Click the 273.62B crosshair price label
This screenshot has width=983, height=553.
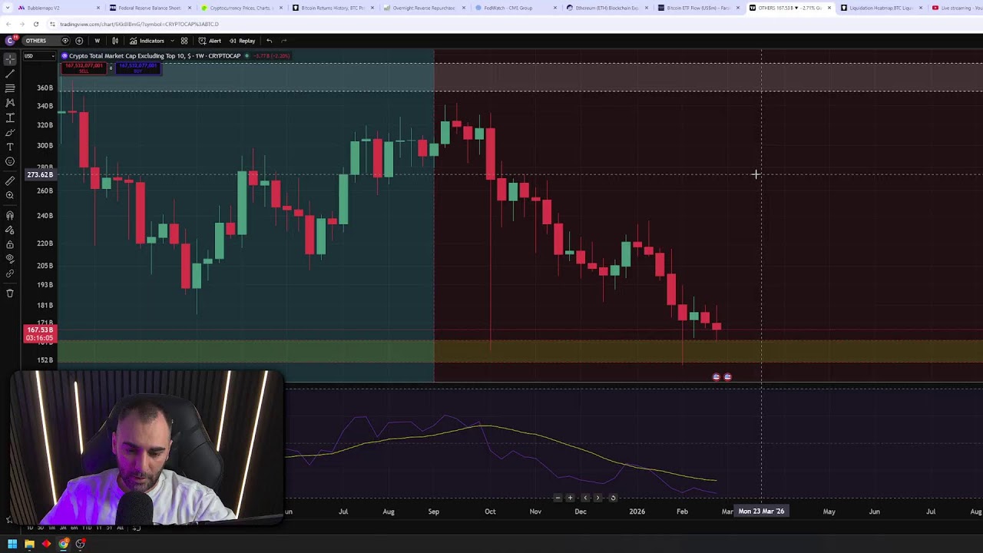pyautogui.click(x=40, y=174)
